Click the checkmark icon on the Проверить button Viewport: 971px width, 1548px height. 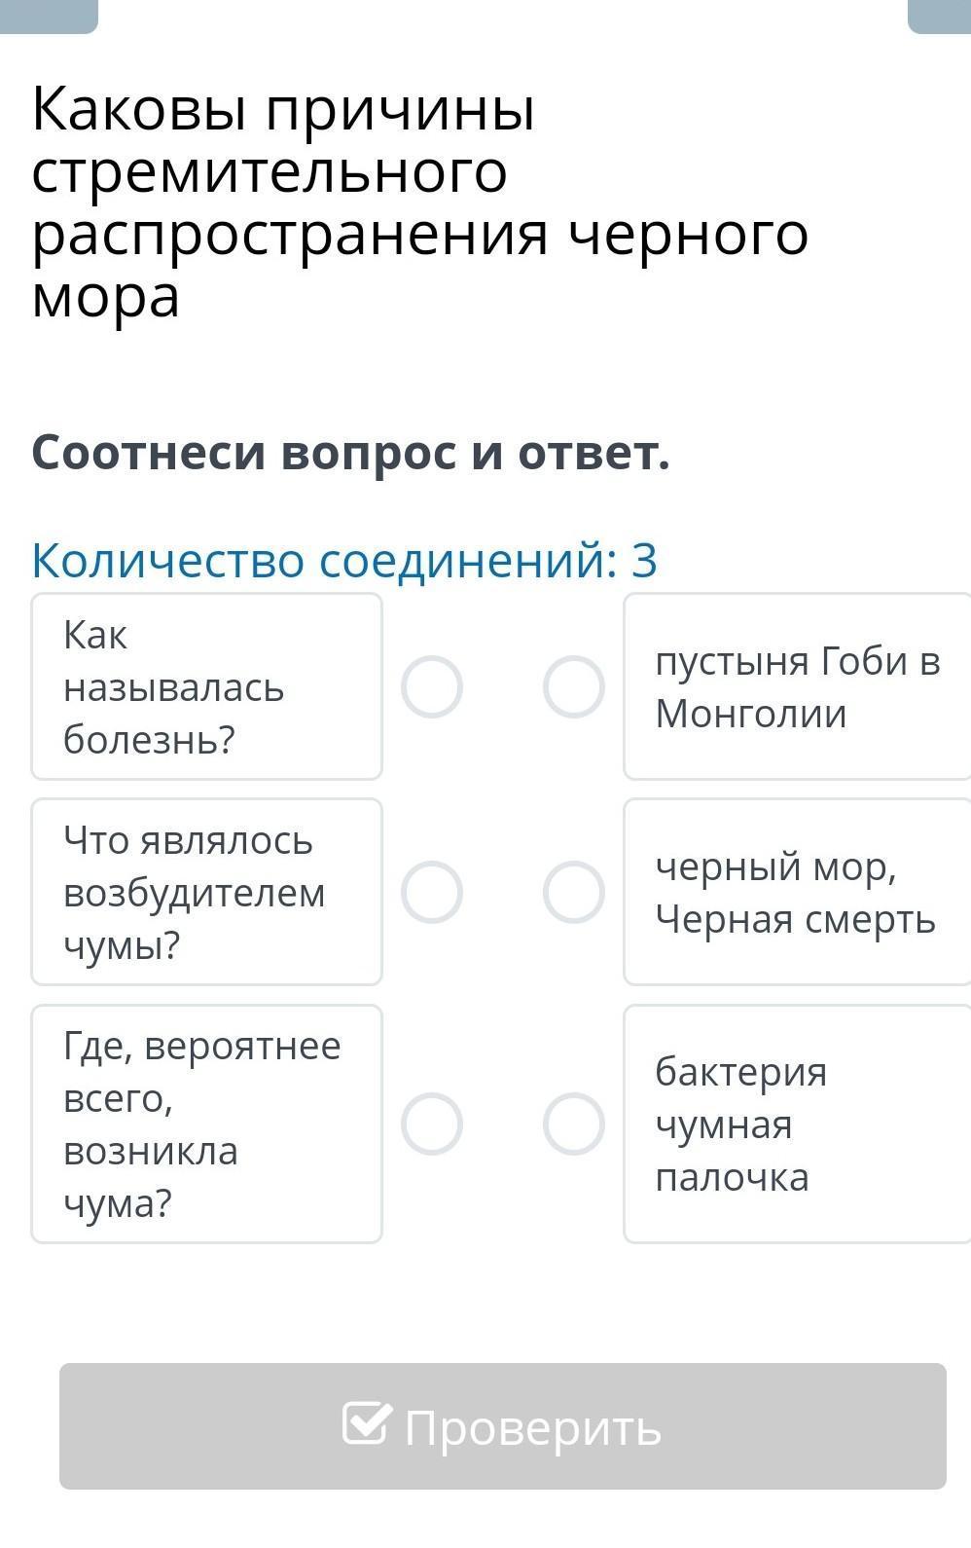coord(367,1425)
